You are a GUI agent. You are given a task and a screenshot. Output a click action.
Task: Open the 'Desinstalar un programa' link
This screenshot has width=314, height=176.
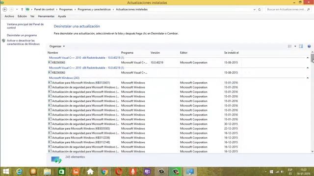22,35
